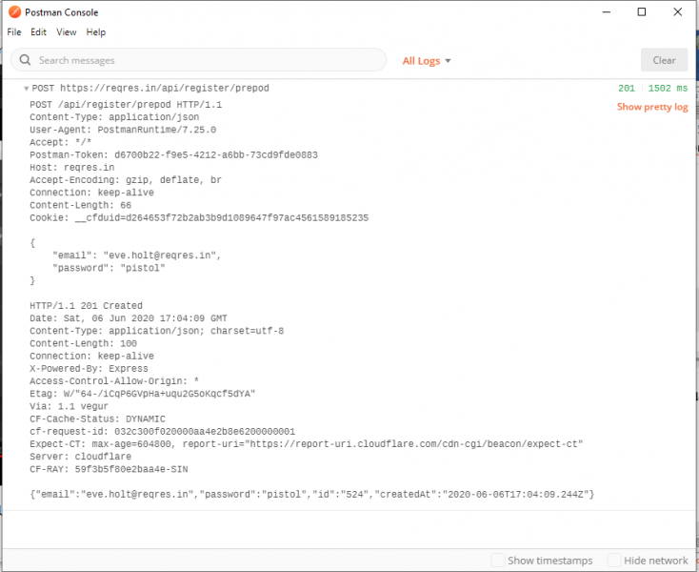Open the View menu
This screenshot has height=572, width=699.
tap(66, 32)
